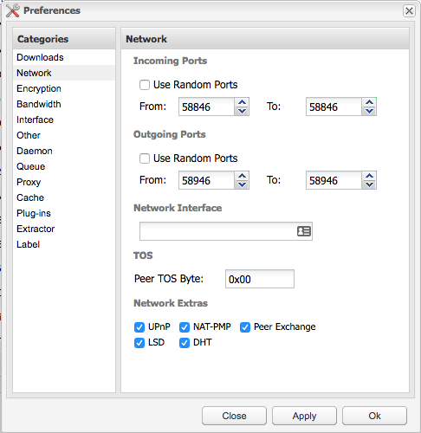
Task: Uncheck the NAT-PMP option
Action: 185,327
